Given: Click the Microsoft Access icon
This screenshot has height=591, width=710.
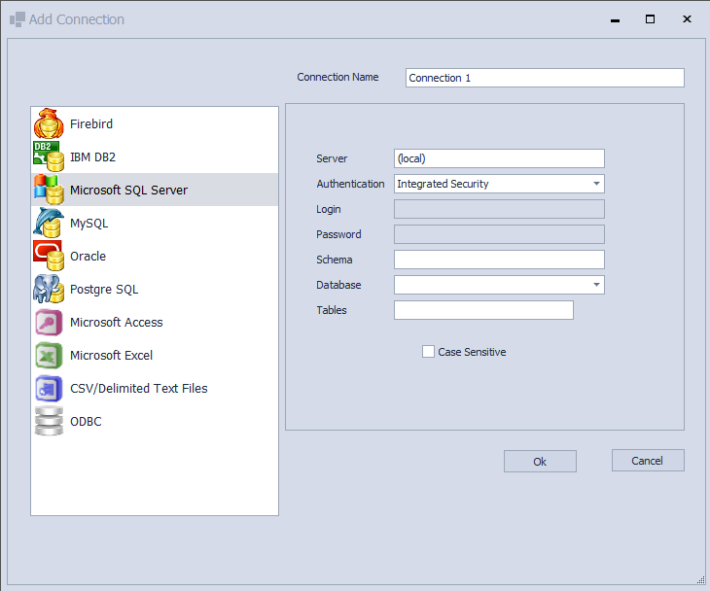Looking at the screenshot, I should 49,322.
